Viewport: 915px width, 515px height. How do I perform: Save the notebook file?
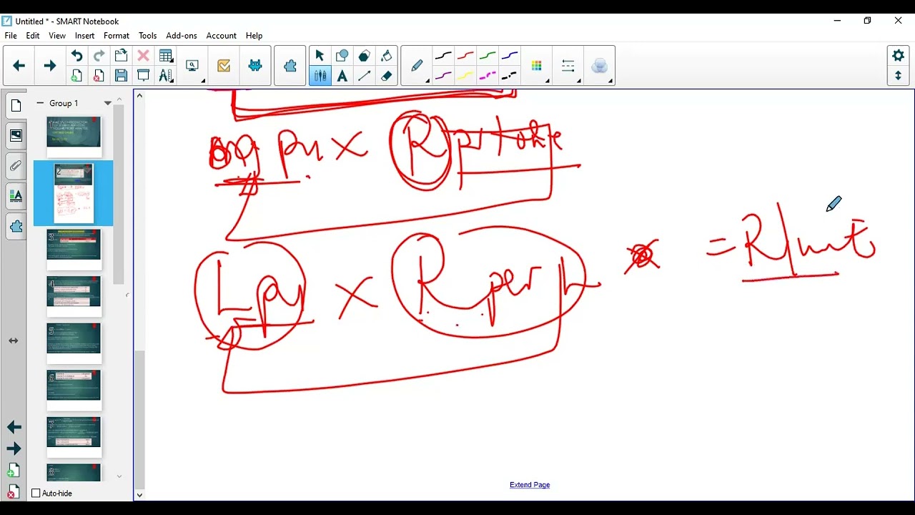point(121,76)
